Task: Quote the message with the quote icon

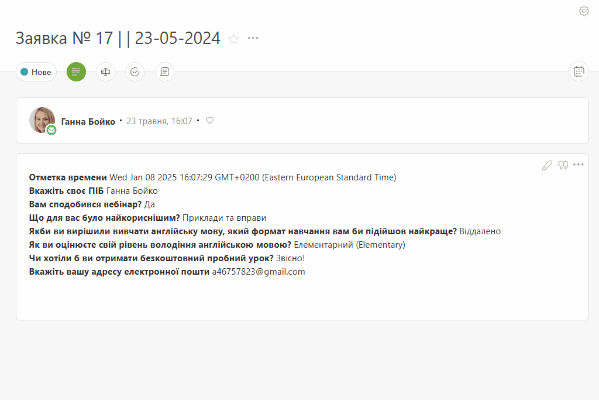Action: point(563,165)
